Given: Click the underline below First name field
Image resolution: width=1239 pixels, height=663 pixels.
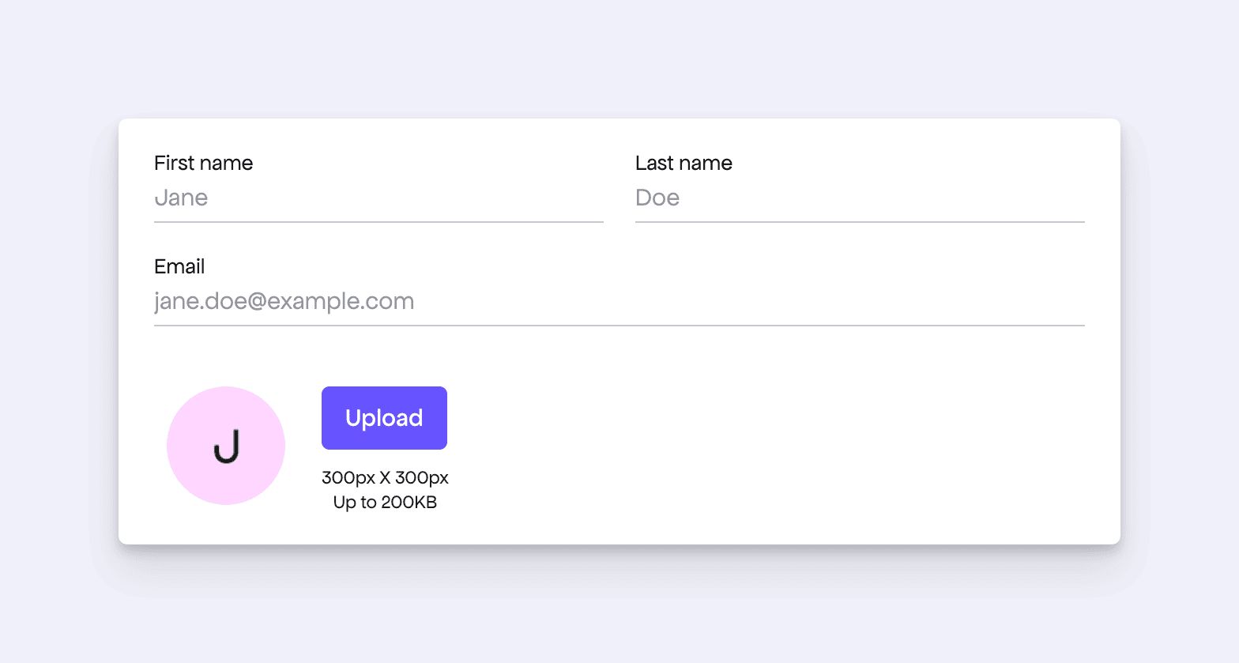Looking at the screenshot, I should pyautogui.click(x=378, y=222).
